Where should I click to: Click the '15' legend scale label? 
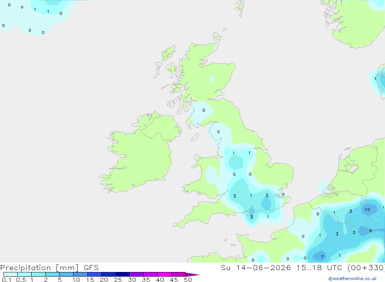pos(90,280)
